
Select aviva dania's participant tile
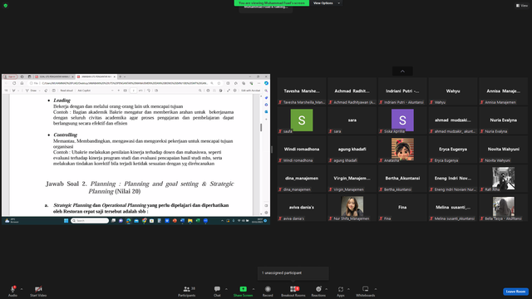coord(302,208)
